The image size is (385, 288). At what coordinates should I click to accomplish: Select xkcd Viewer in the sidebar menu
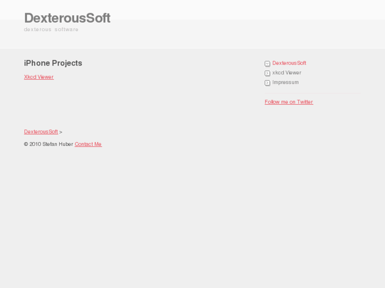tap(286, 73)
